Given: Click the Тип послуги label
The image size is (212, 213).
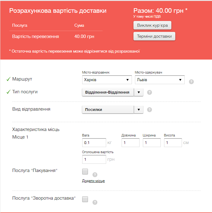Looking at the screenshot, I should coord(25,92).
